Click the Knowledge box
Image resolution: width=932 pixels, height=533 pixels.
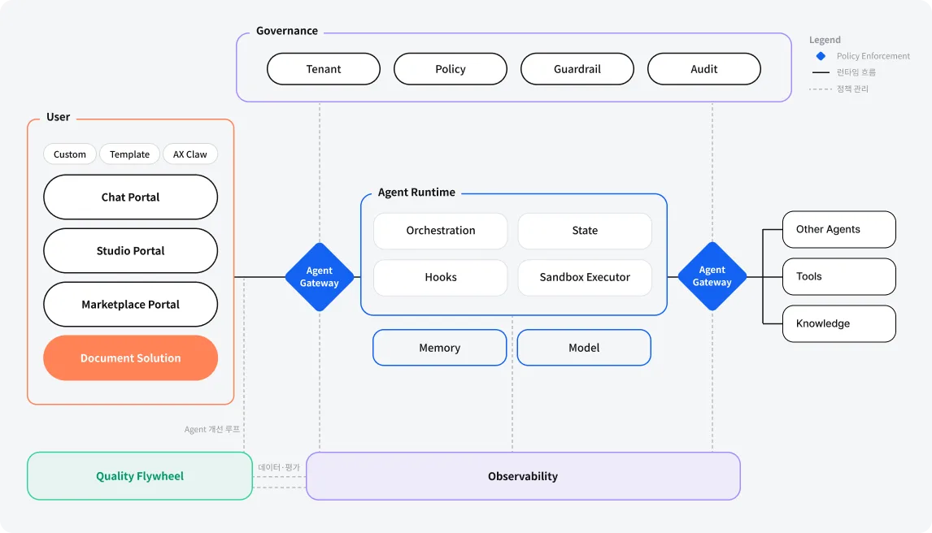click(839, 323)
